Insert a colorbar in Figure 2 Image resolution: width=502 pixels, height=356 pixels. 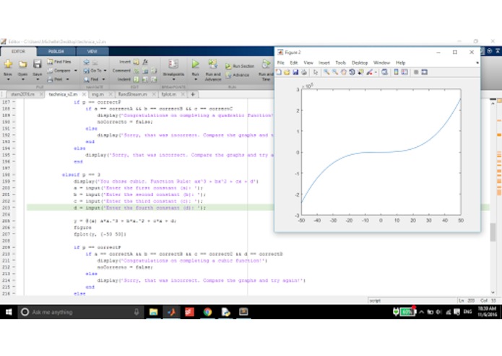click(x=396, y=72)
